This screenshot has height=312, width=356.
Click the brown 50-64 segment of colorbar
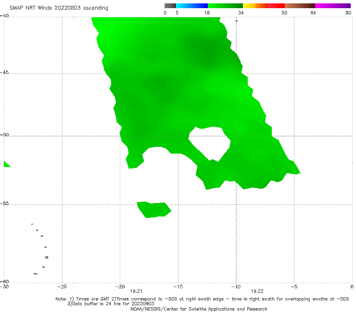[x=300, y=6]
